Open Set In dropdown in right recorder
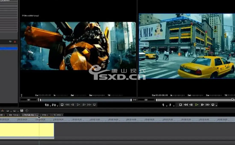This screenshot has height=145, width=235. [167, 106]
